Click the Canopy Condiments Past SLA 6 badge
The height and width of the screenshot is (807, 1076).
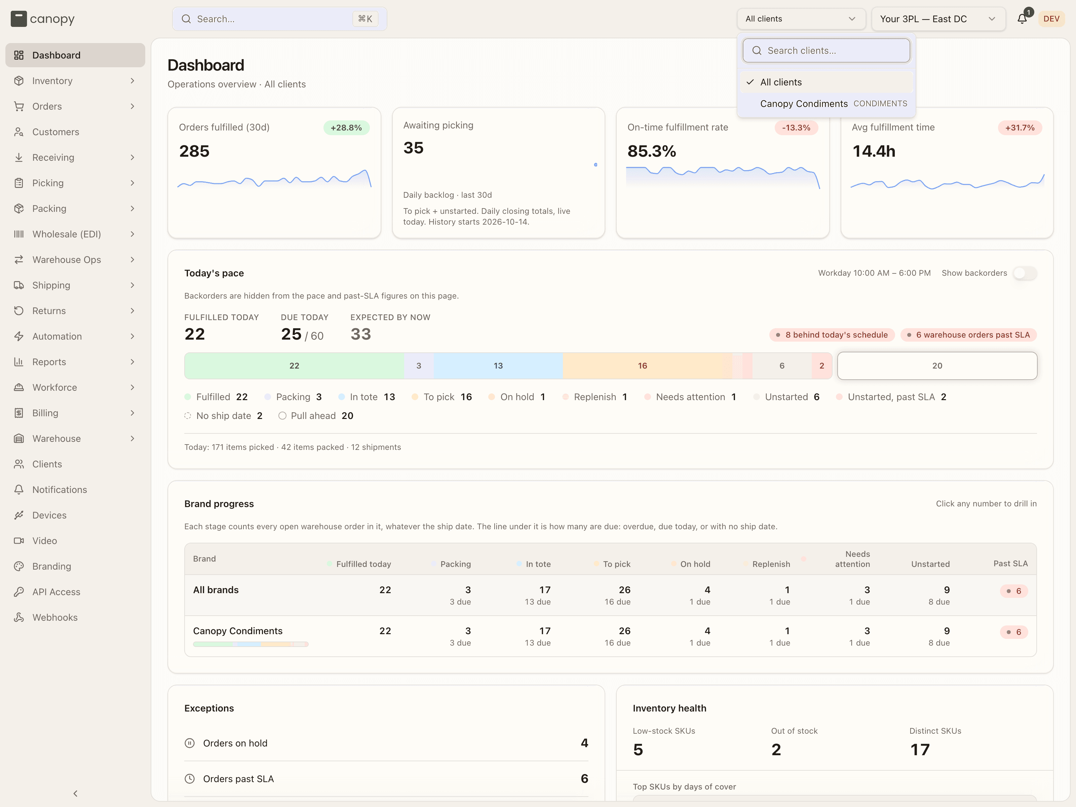tap(1014, 632)
